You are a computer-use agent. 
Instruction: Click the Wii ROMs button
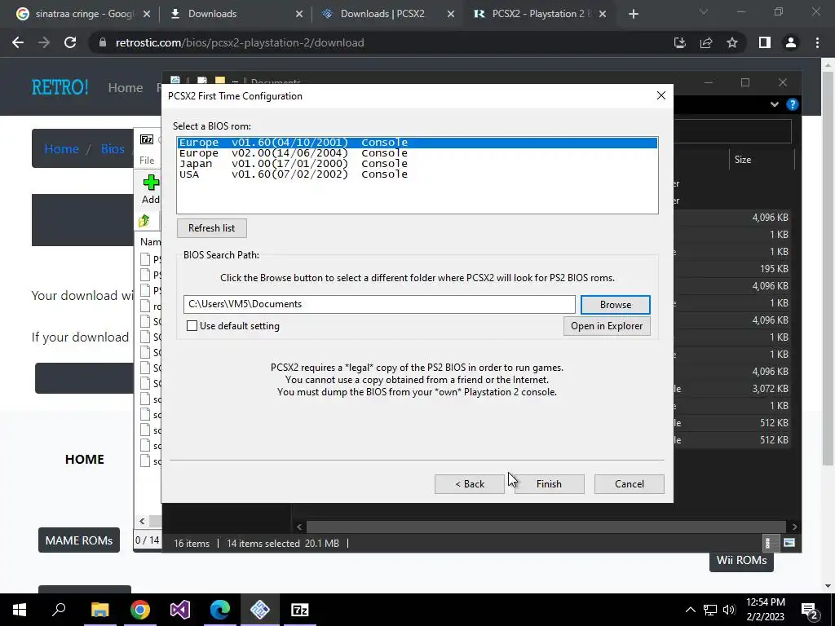click(741, 561)
